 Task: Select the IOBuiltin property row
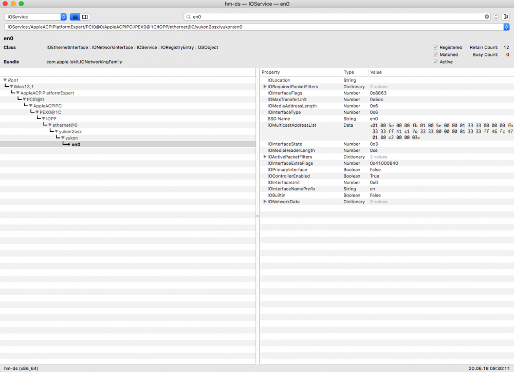[x=387, y=195]
